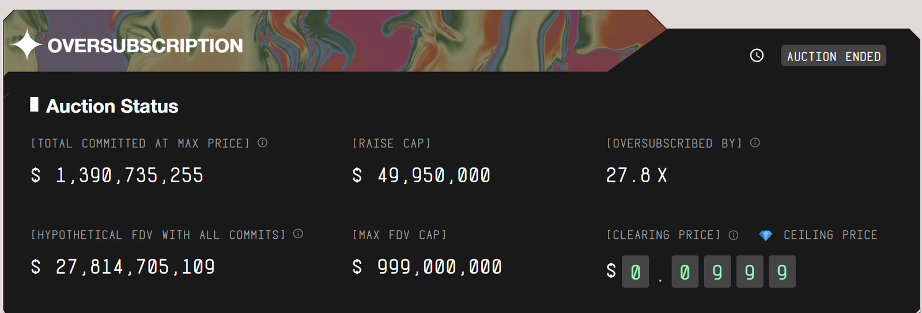Click the white star logo in banner
922x313 pixels.
(27, 45)
